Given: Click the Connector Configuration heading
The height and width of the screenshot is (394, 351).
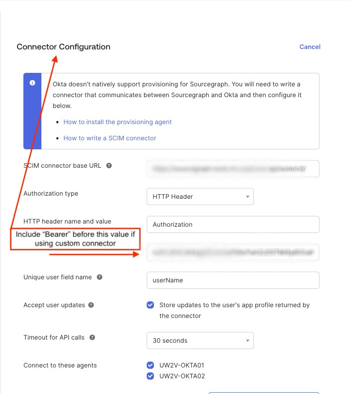Looking at the screenshot, I should tap(63, 47).
